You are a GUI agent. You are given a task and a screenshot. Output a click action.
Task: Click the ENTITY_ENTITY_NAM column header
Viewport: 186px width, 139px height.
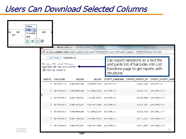162,79
